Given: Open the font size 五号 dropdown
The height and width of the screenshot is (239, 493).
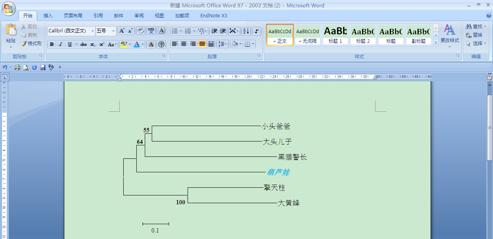Looking at the screenshot, I should (x=113, y=31).
